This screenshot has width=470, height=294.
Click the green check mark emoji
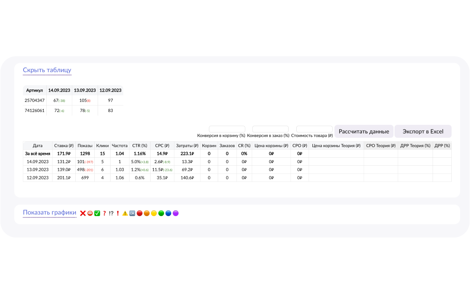[97, 213]
